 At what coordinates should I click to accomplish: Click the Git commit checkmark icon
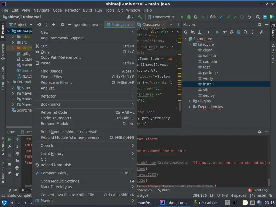coord(228,17)
